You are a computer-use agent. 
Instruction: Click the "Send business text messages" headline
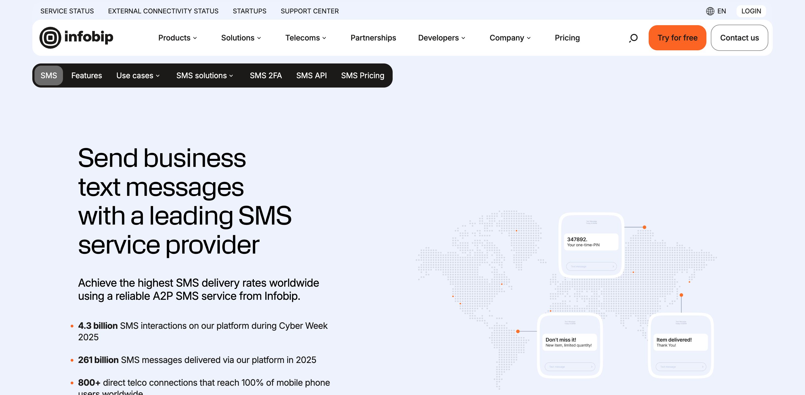185,201
